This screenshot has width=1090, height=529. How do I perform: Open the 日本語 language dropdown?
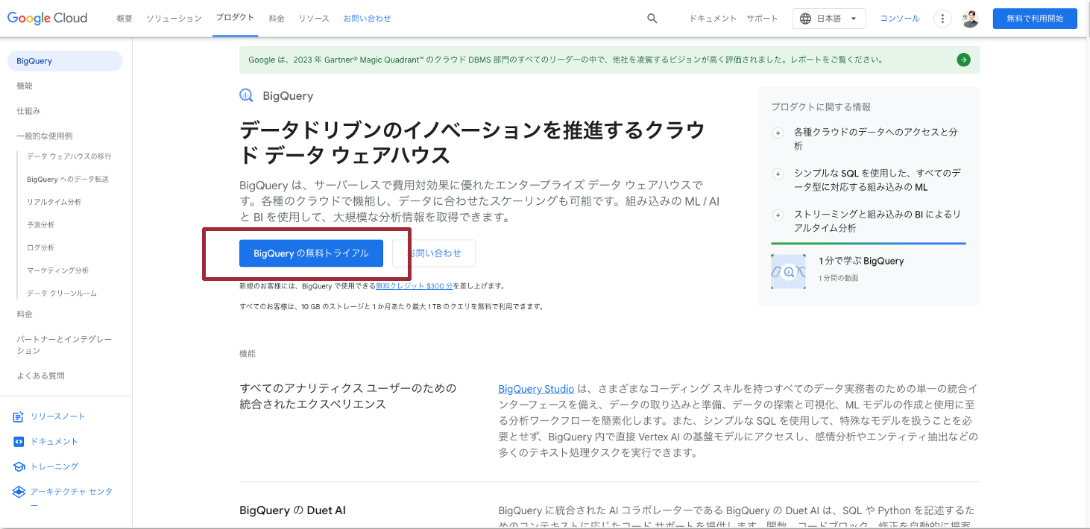pos(828,19)
